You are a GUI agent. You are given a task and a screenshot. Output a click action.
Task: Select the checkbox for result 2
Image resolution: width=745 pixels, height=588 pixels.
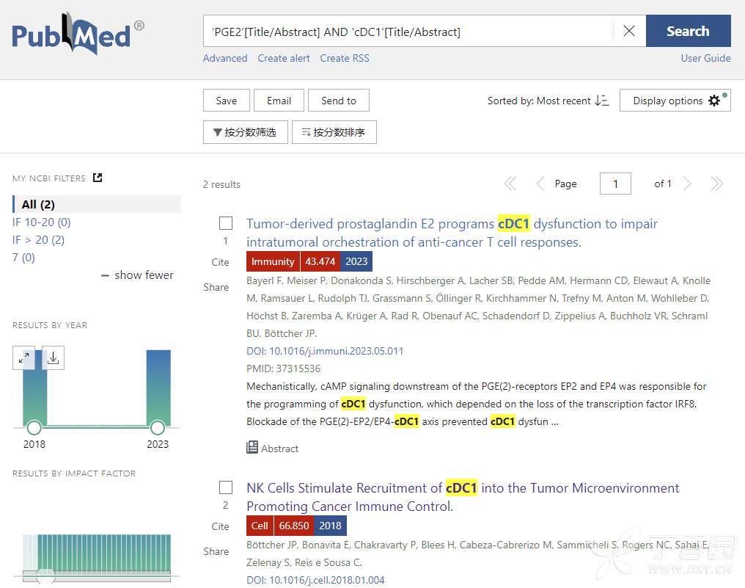226,487
